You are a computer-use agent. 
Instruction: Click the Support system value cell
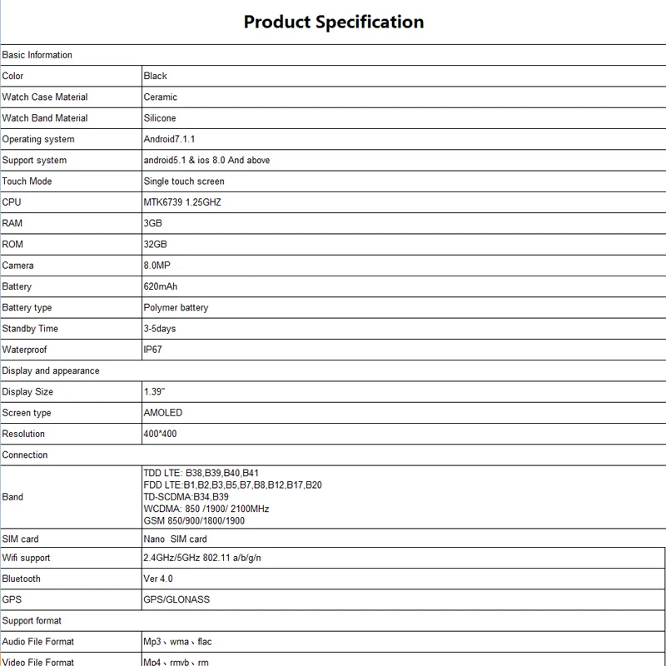click(404, 160)
